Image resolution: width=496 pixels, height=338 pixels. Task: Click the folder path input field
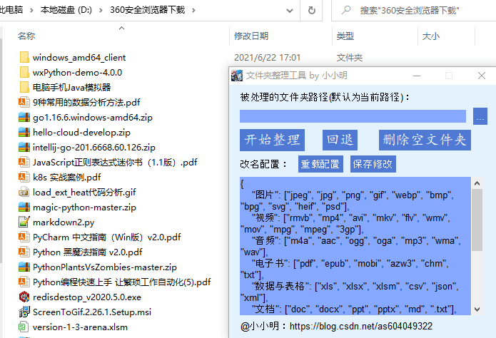point(353,116)
